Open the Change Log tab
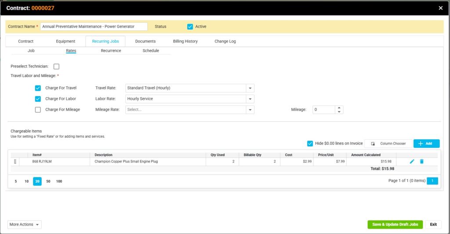Viewport: 450px width, 234px height. (x=225, y=41)
